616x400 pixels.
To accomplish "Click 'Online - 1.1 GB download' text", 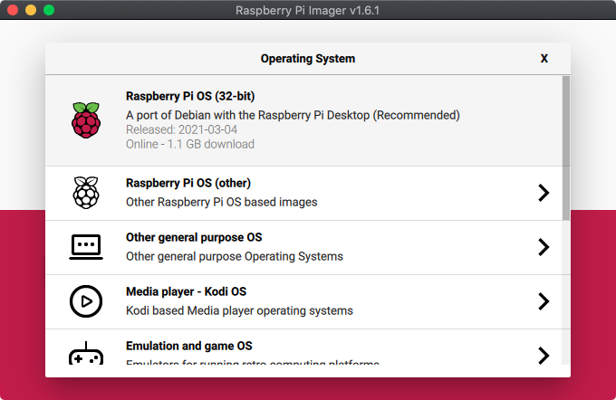I will tap(190, 144).
